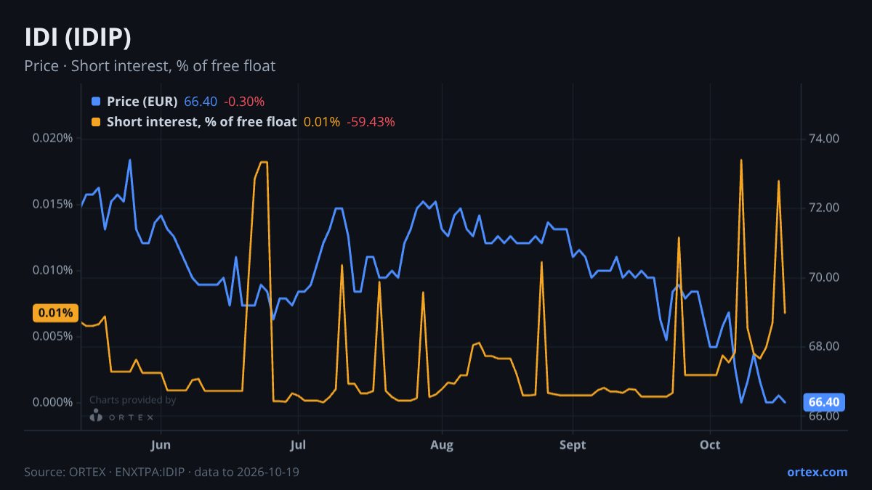
Task: Click the -59.43% short interest change value
Action: tap(371, 122)
